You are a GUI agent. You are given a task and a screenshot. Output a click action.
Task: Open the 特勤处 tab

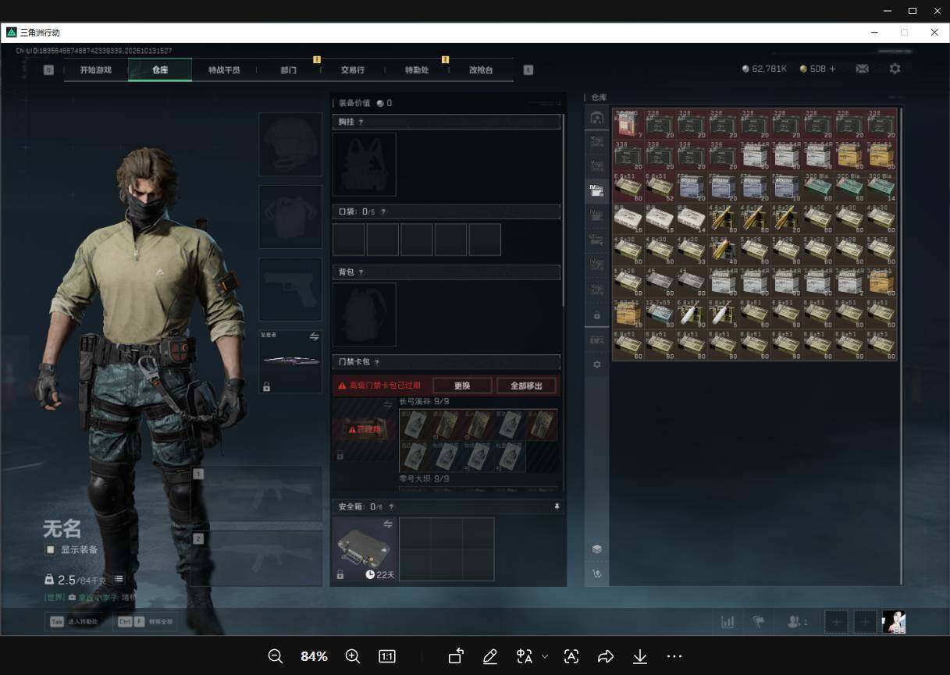pyautogui.click(x=417, y=69)
